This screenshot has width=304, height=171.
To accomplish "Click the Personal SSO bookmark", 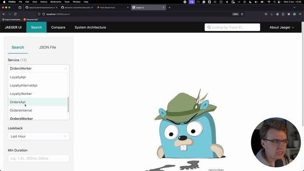I will pyautogui.click(x=31, y=19).
